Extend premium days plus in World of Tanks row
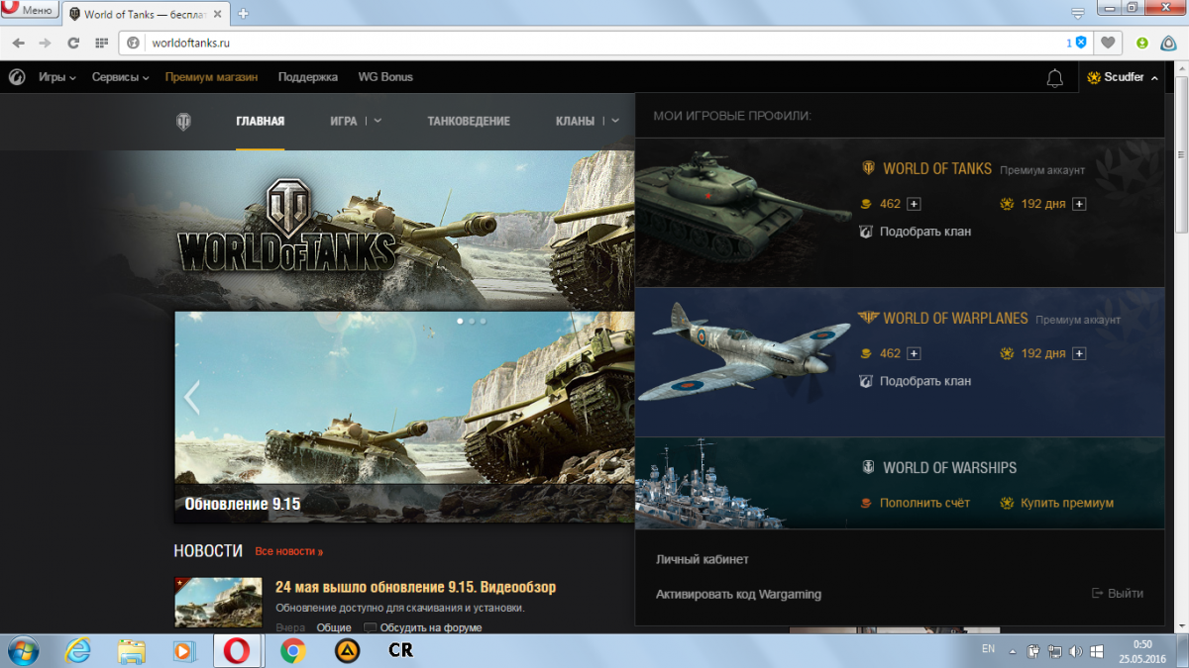Viewport: 1189px width, 668px height. (1079, 204)
